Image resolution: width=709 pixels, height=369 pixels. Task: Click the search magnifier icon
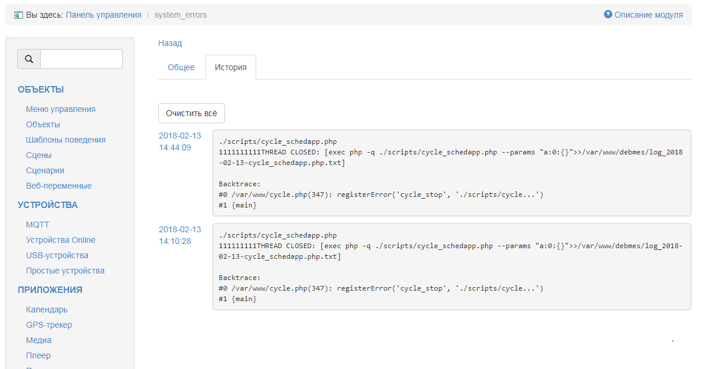click(29, 59)
